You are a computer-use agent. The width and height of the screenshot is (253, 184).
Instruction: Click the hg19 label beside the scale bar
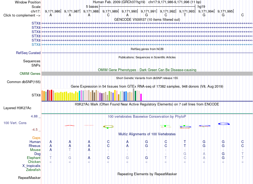(x=201, y=7)
